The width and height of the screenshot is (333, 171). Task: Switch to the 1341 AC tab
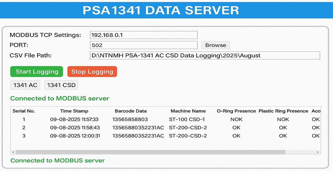[25, 85]
